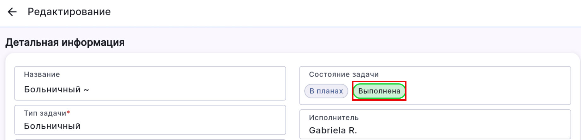The width and height of the screenshot is (581, 140).
Task: Open the "Исполнитель" selector field
Action: 435,124
